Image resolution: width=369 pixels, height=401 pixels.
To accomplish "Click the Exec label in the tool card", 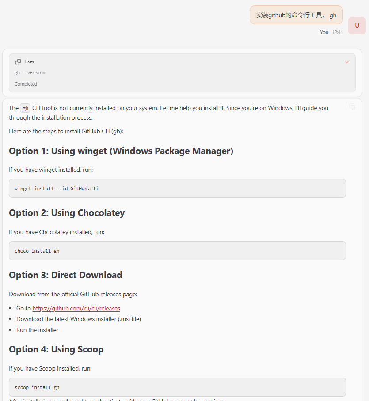I will tap(30, 62).
